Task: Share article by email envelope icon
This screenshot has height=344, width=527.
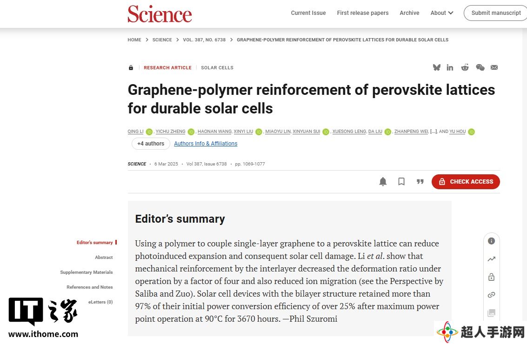Action: pyautogui.click(x=494, y=67)
